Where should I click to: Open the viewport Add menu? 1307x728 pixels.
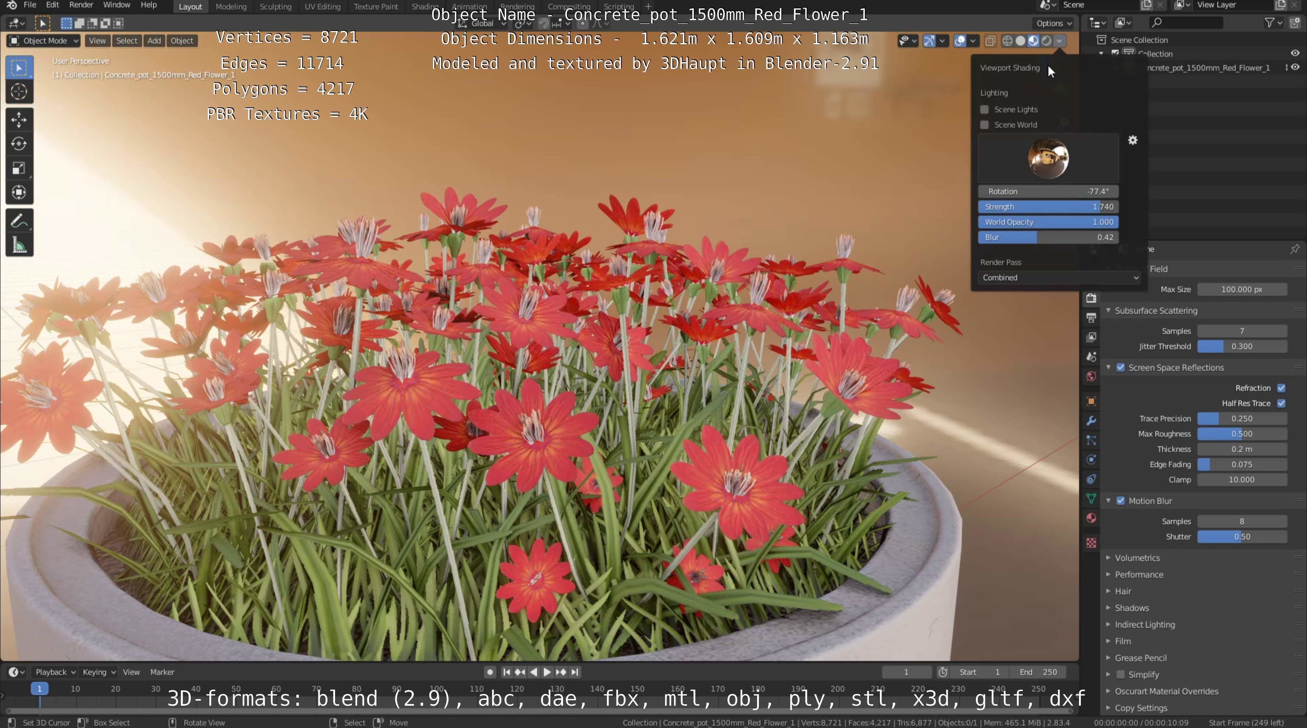click(154, 41)
